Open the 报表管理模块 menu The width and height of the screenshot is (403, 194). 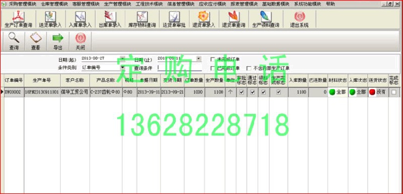244,4
